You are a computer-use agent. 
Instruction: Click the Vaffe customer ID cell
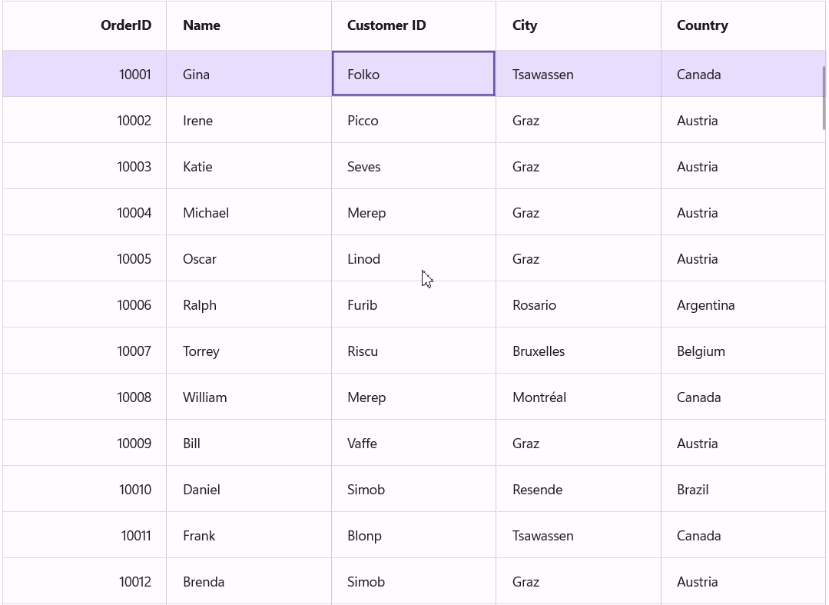tap(363, 444)
